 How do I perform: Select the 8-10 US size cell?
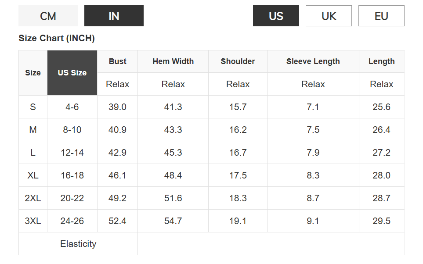[x=72, y=130]
